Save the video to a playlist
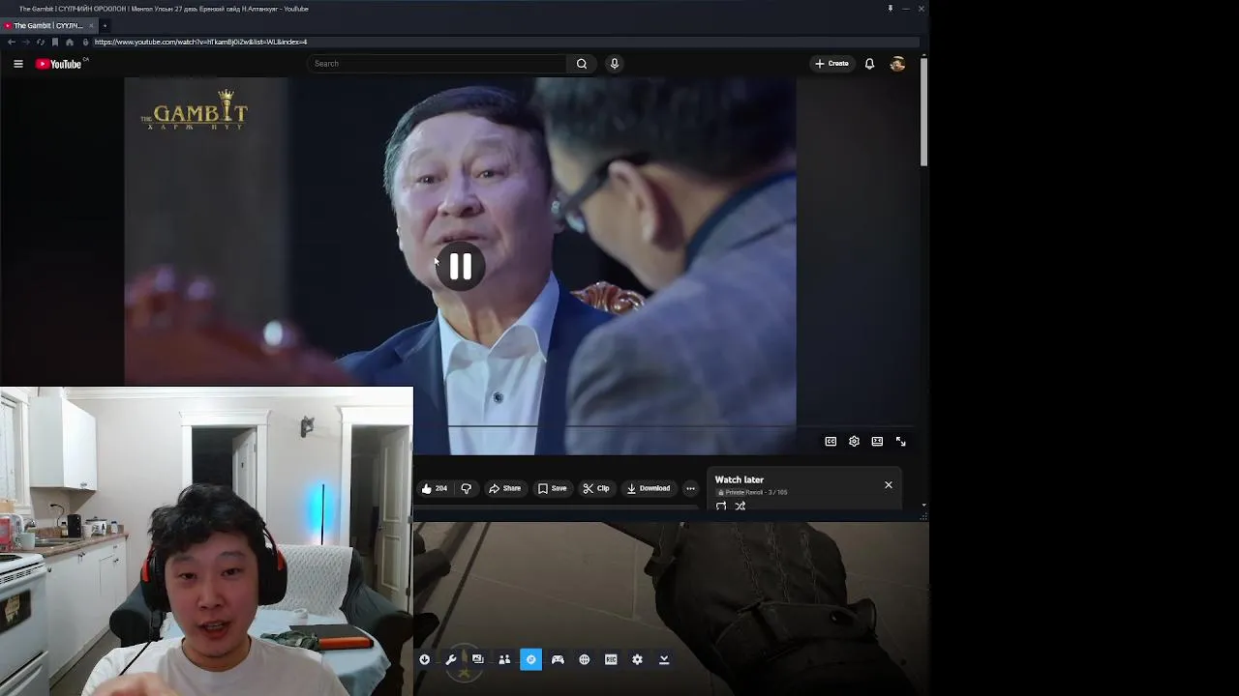Viewport: 1239px width, 696px height. [552, 488]
